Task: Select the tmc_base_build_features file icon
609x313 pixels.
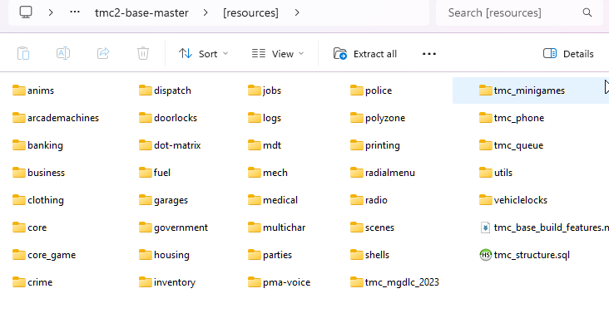Action: [486, 227]
